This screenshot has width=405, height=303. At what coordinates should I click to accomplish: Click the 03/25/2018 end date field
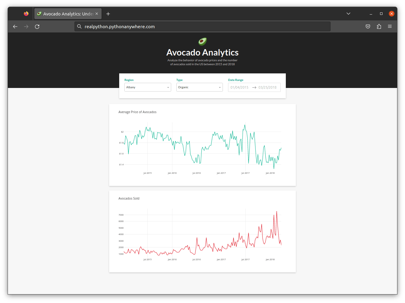(x=268, y=87)
